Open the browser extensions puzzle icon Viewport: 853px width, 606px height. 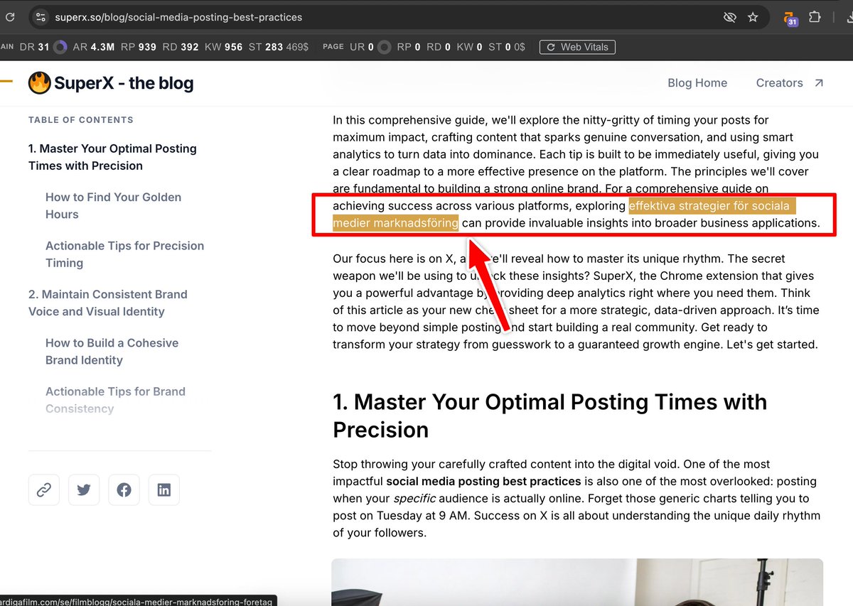(815, 16)
